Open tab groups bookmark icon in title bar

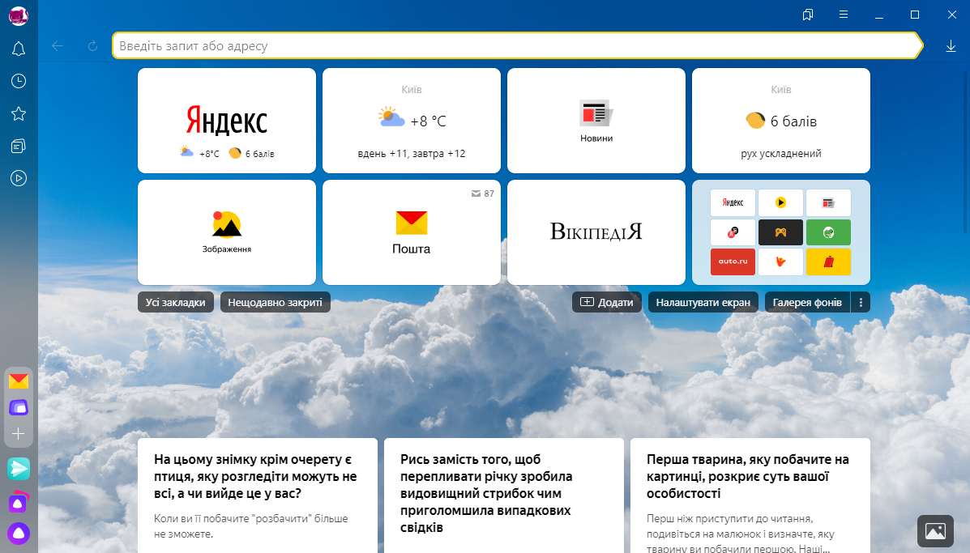point(807,15)
